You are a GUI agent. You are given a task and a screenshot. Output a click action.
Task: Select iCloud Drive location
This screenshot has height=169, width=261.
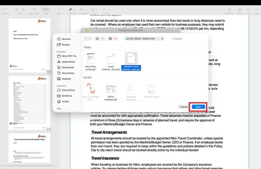pos(66,90)
